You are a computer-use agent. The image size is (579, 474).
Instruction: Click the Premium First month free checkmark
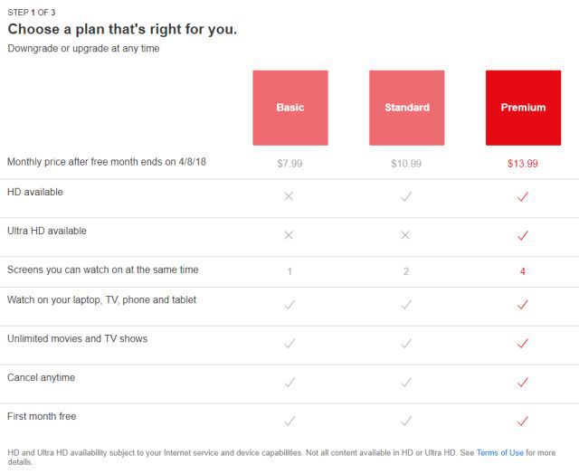click(523, 421)
